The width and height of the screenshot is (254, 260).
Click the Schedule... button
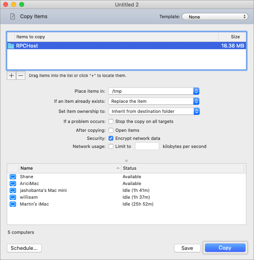(24, 248)
